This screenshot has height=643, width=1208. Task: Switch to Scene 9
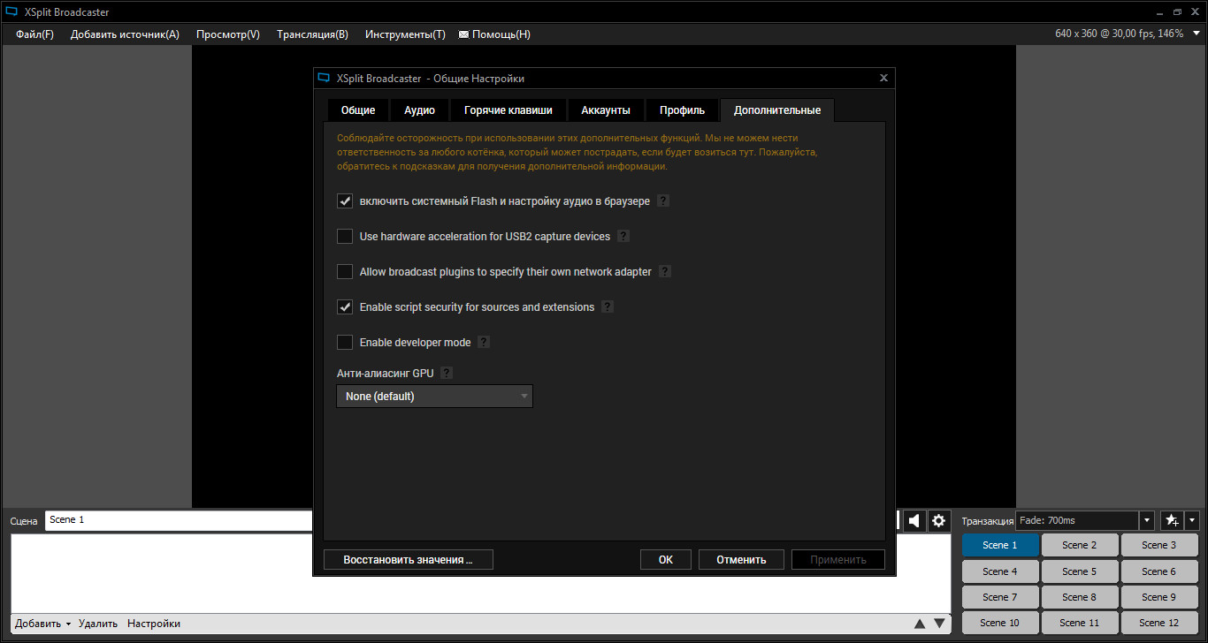1159,597
